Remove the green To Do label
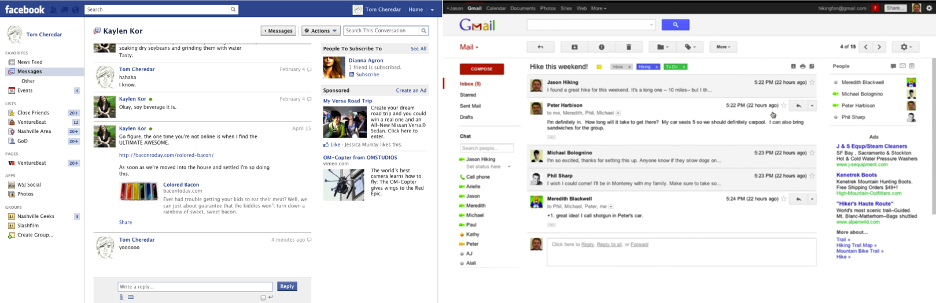 coord(684,67)
